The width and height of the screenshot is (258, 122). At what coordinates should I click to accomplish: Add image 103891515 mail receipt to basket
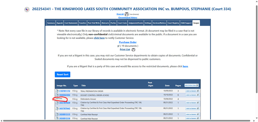[x=192, y=115]
